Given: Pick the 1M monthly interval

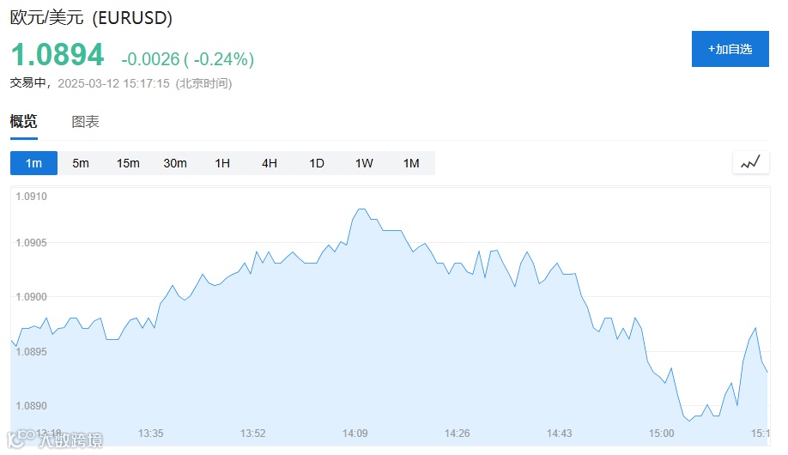Looking at the screenshot, I should [411, 163].
